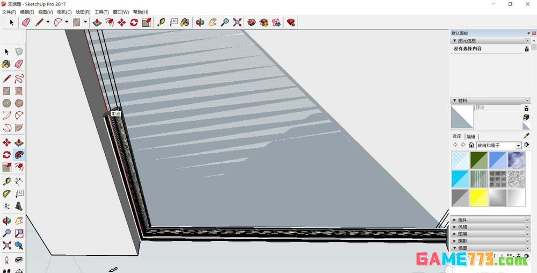The width and height of the screenshot is (537, 273).
Task: Open the 3D Warehouse from the top toolbar
Action: point(252,23)
